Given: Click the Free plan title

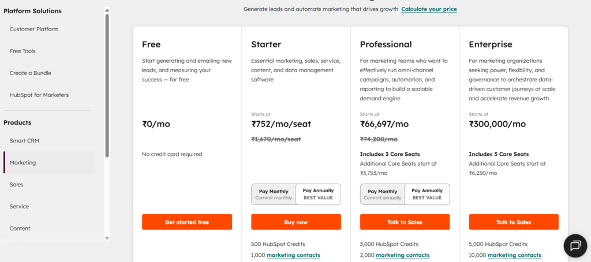Looking at the screenshot, I should pyautogui.click(x=151, y=44).
